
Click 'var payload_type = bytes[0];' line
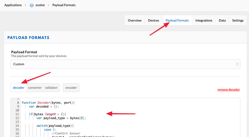click(61, 118)
